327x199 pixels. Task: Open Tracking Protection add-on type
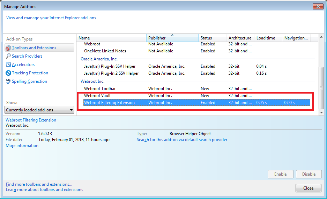point(30,73)
